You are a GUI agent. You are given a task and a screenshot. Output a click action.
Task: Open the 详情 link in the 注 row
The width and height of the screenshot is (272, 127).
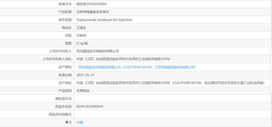pos(80,123)
